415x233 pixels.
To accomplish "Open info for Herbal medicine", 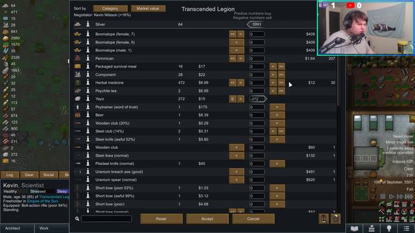I will tap(88, 82).
